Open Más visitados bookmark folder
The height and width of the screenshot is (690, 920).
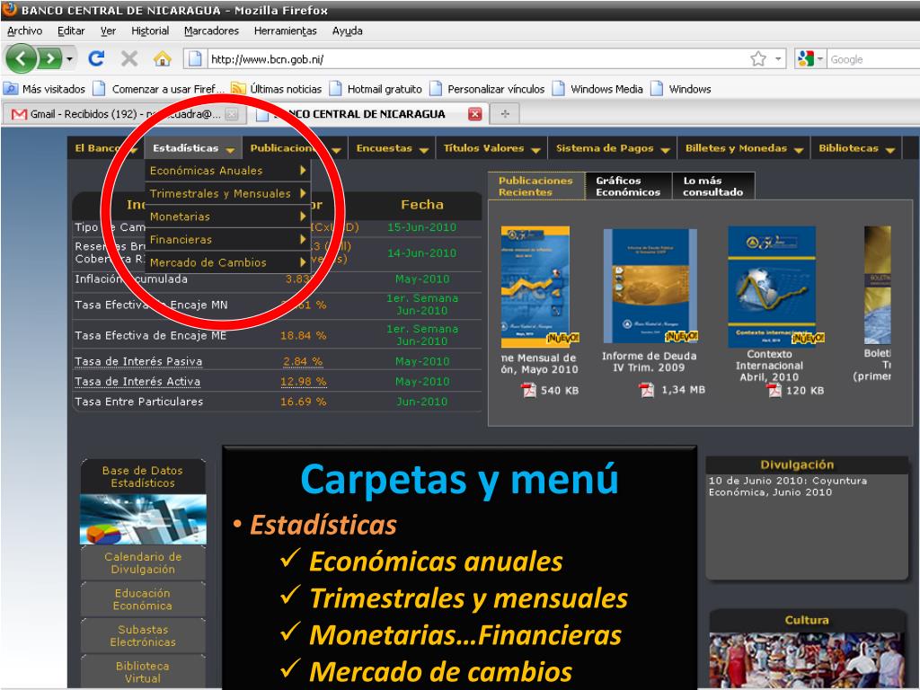click(x=45, y=89)
